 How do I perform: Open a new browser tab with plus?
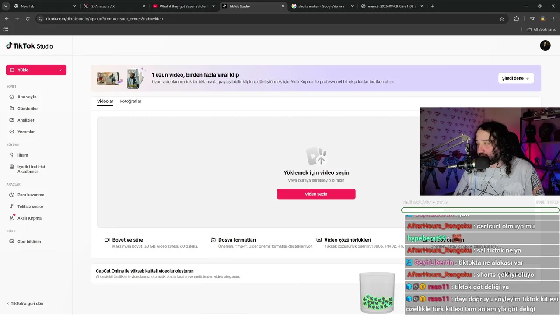pyautogui.click(x=432, y=6)
